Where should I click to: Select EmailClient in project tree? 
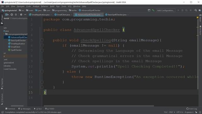(x=15, y=47)
